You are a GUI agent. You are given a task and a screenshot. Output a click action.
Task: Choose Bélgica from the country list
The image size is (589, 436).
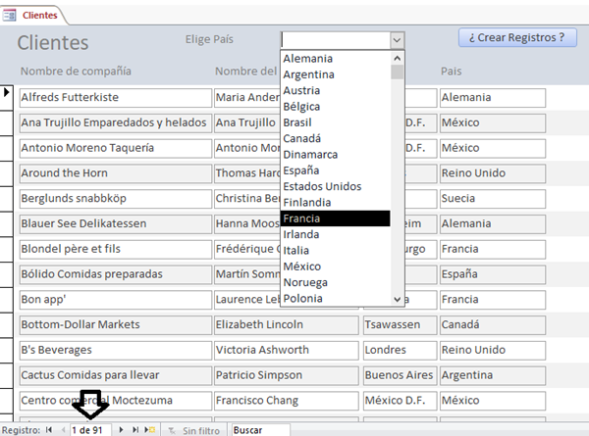336,107
